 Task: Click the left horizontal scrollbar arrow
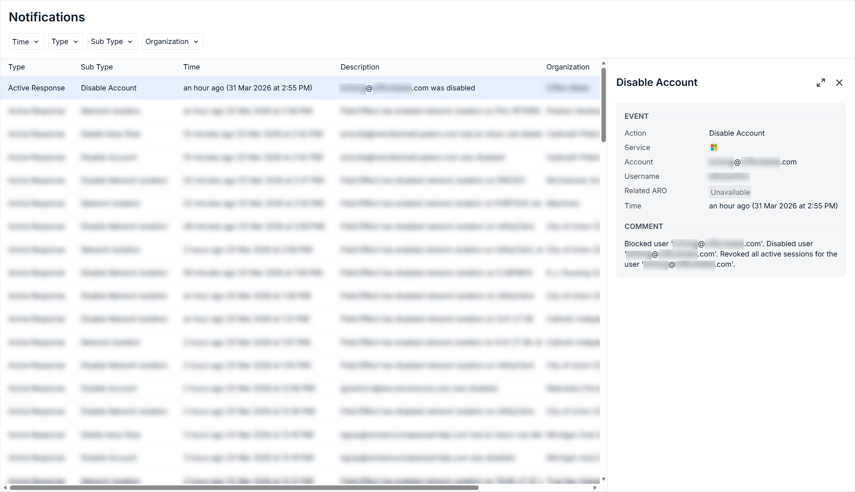pos(5,488)
